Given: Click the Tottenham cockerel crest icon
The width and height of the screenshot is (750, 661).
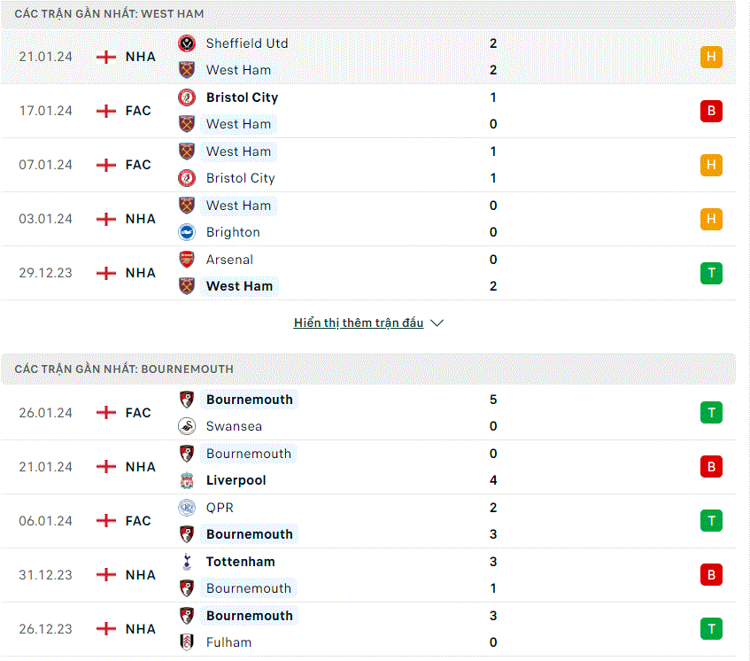Looking at the screenshot, I should tap(187, 562).
